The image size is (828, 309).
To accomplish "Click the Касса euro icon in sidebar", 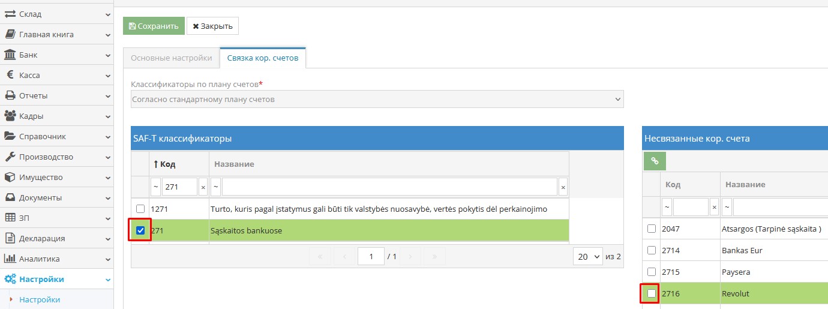I will (x=10, y=76).
